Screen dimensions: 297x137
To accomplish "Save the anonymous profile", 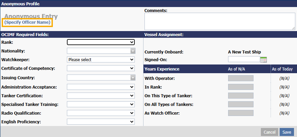I will point(287,132).
